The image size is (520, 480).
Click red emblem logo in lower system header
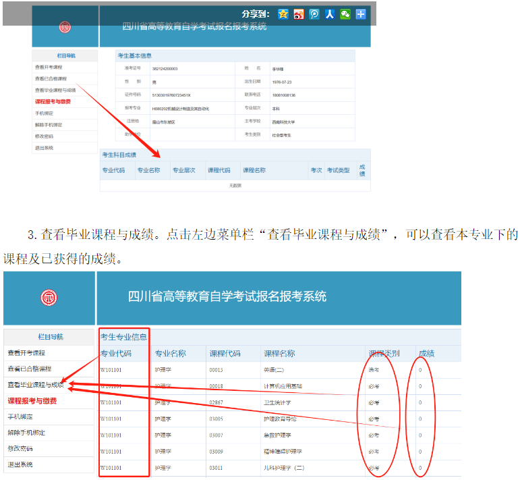pyautogui.click(x=49, y=297)
